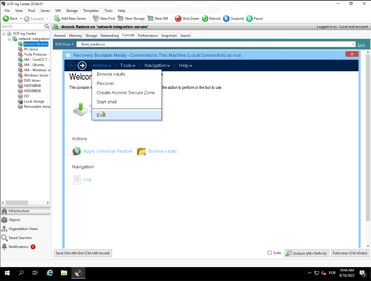Click the New Storage toolbar icon

click(x=120, y=18)
